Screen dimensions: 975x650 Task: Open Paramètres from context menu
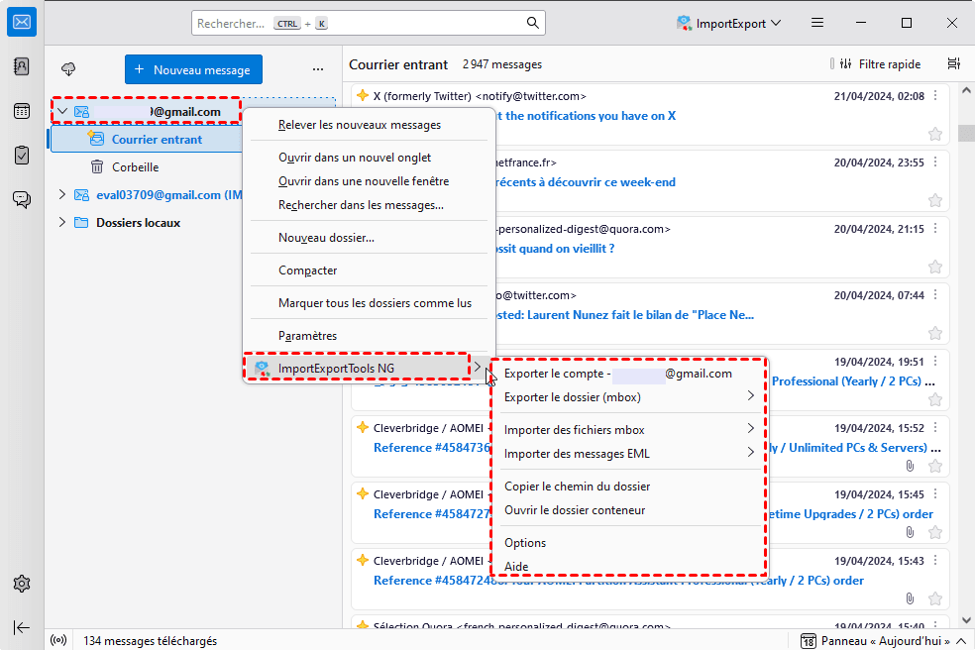coord(369,336)
